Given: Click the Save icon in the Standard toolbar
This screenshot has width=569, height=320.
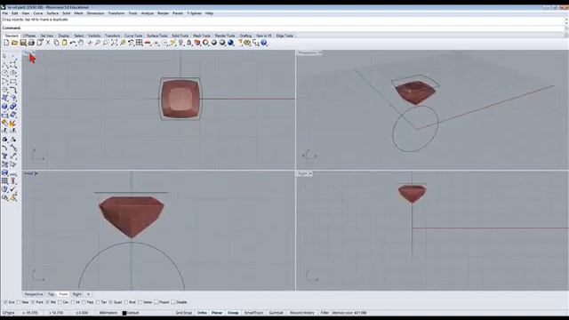Looking at the screenshot, I should click(x=23, y=43).
